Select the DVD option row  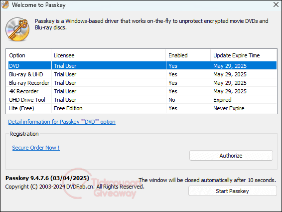point(142,66)
